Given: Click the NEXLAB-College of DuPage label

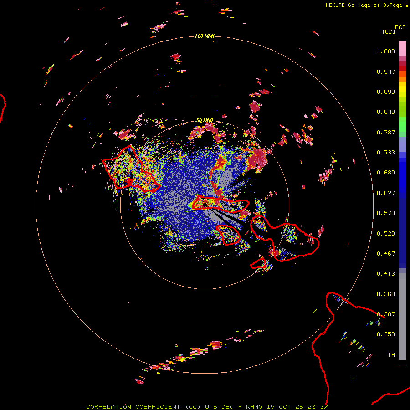Looking at the screenshot, I should [364, 5].
